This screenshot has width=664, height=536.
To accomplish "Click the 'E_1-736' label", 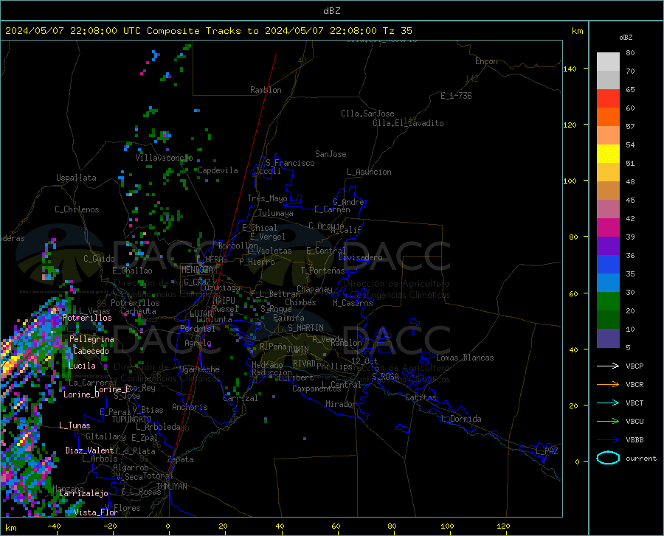I will 456,96.
